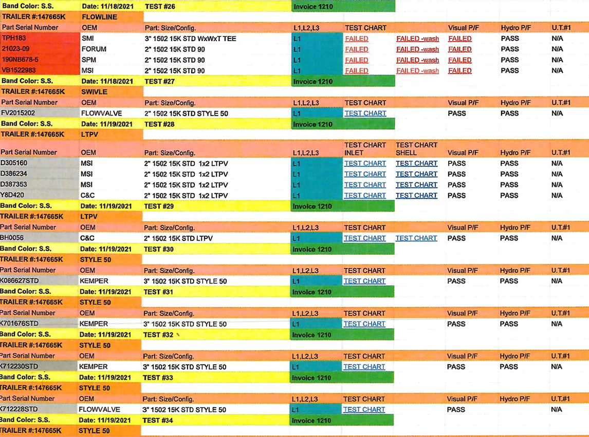Open the FAILED test chart link for TPH183

click(x=356, y=39)
